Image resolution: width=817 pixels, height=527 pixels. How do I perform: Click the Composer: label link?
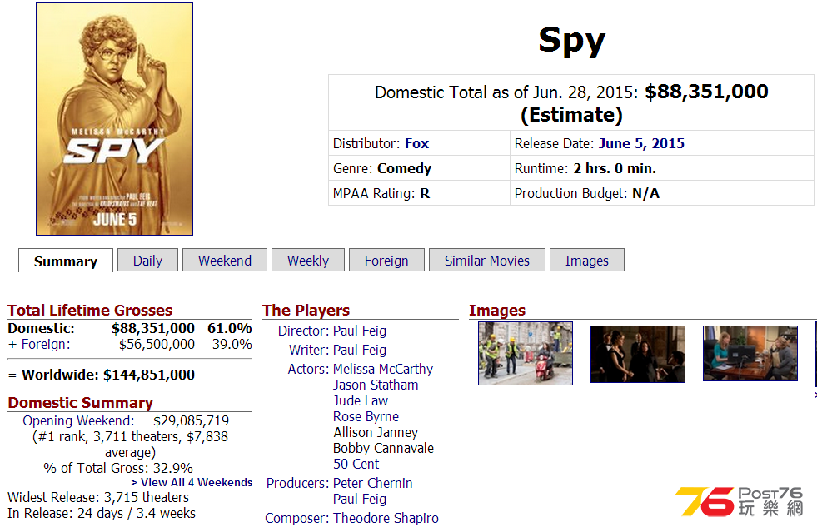pos(297,518)
